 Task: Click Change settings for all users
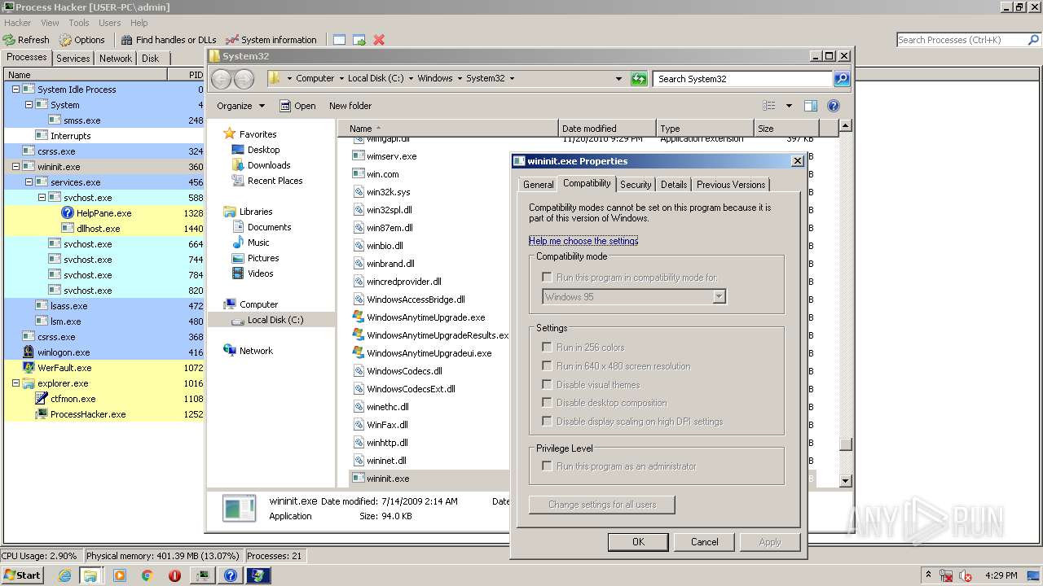pyautogui.click(x=602, y=505)
